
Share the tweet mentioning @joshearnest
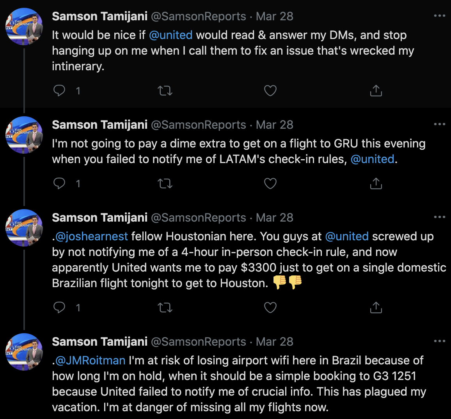(376, 307)
